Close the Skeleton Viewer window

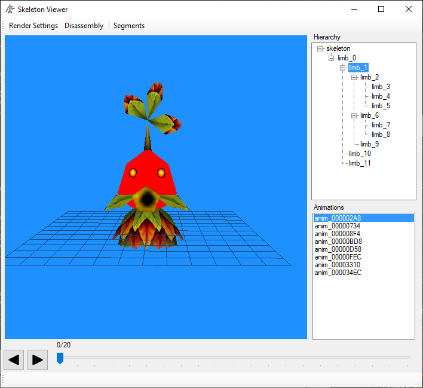(409, 9)
